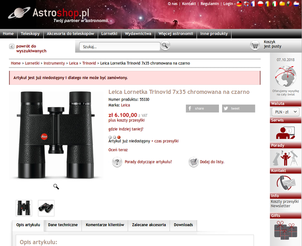Image resolution: width=302 pixels, height=246 pixels.
Task: Click Koszty przesyłki info link
Action: pos(285,202)
